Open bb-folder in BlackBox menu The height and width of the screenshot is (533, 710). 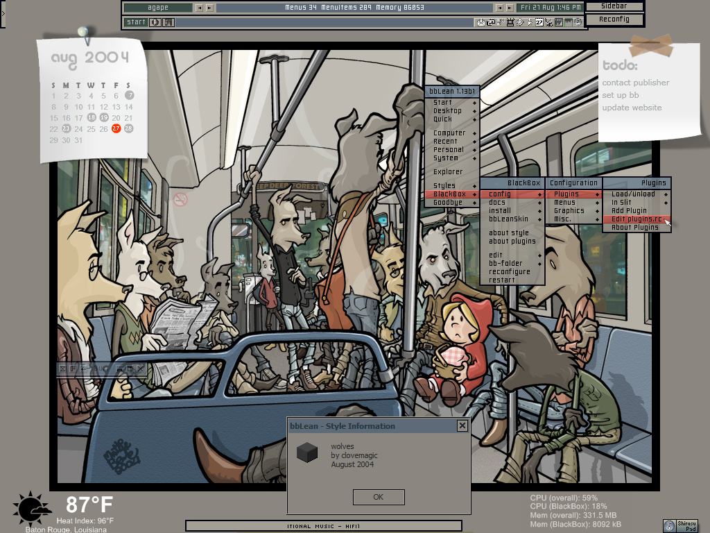[512, 263]
